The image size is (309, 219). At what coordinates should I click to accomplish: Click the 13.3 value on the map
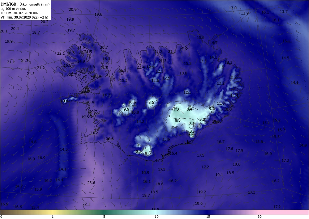[203, 61]
